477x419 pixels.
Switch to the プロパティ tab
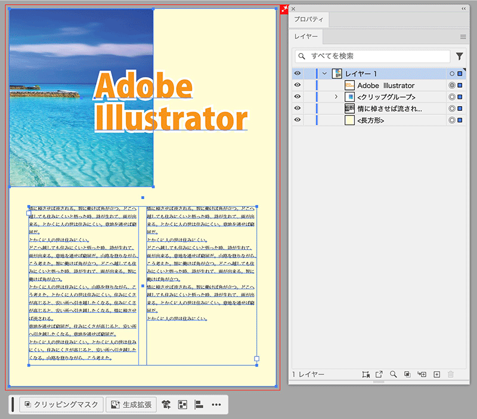pos(308,19)
